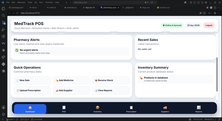Close the pharmacy-pos tab
The image size is (222, 121).
pos(118,7)
